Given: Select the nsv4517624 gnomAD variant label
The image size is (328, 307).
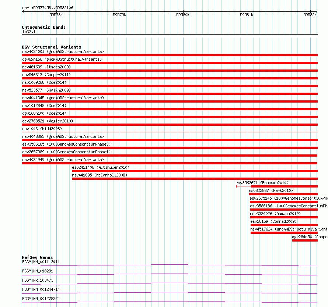Looking at the screenshot, I should pyautogui.click(x=289, y=229).
